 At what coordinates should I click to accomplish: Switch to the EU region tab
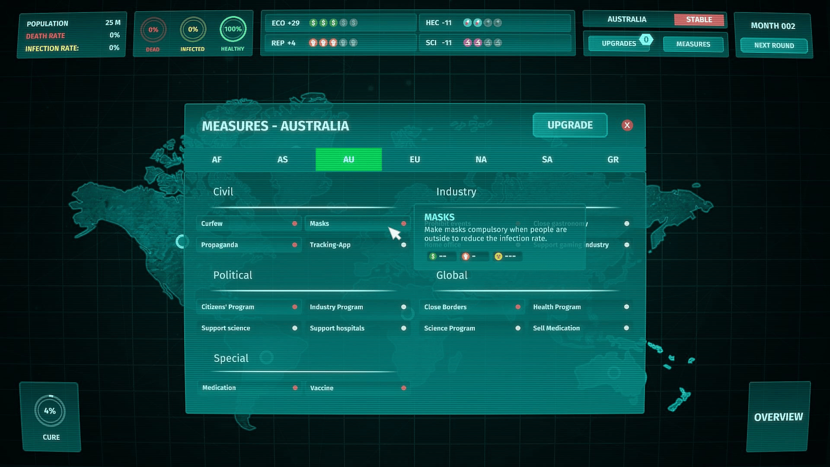coord(415,160)
